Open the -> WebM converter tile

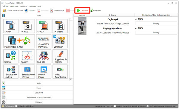(x=60, y=26)
